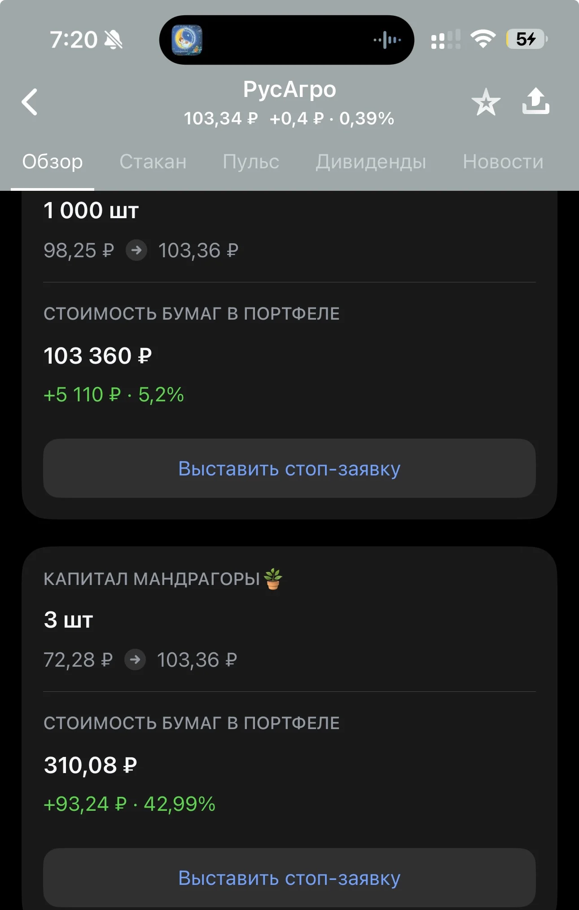Tap the Капитал Мандрагоры account title
This screenshot has height=910, width=579.
[x=163, y=579]
